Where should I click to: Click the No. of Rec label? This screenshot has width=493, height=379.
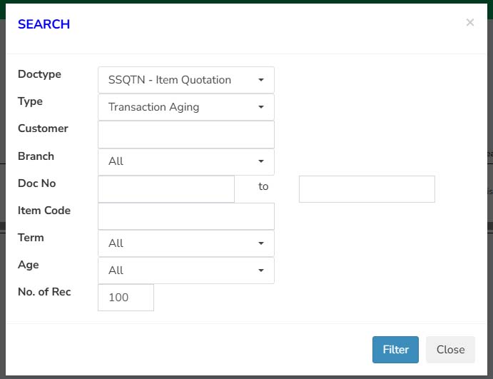44,292
